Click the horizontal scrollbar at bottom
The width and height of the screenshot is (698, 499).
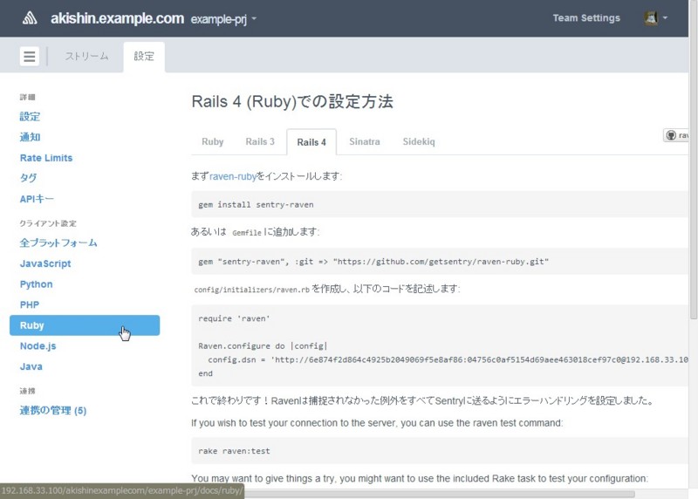439,494
